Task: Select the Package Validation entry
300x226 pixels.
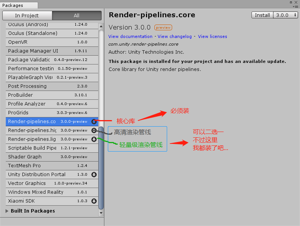Action: tap(52, 60)
